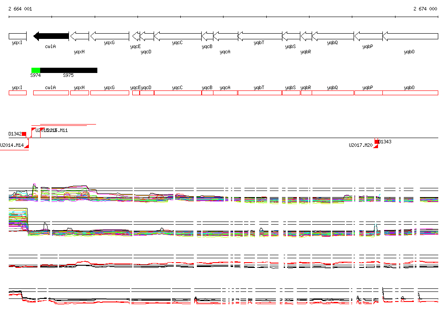Click the black cwlA gene arrow
Screen dimensions: 447x312
click(51, 36)
